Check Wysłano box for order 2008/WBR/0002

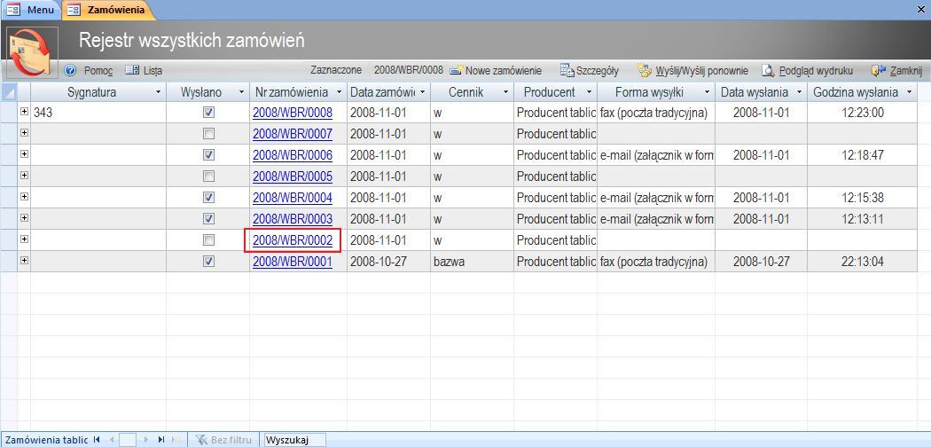208,240
